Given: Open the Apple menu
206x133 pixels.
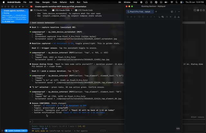Looking at the screenshot, I should click(4, 2).
